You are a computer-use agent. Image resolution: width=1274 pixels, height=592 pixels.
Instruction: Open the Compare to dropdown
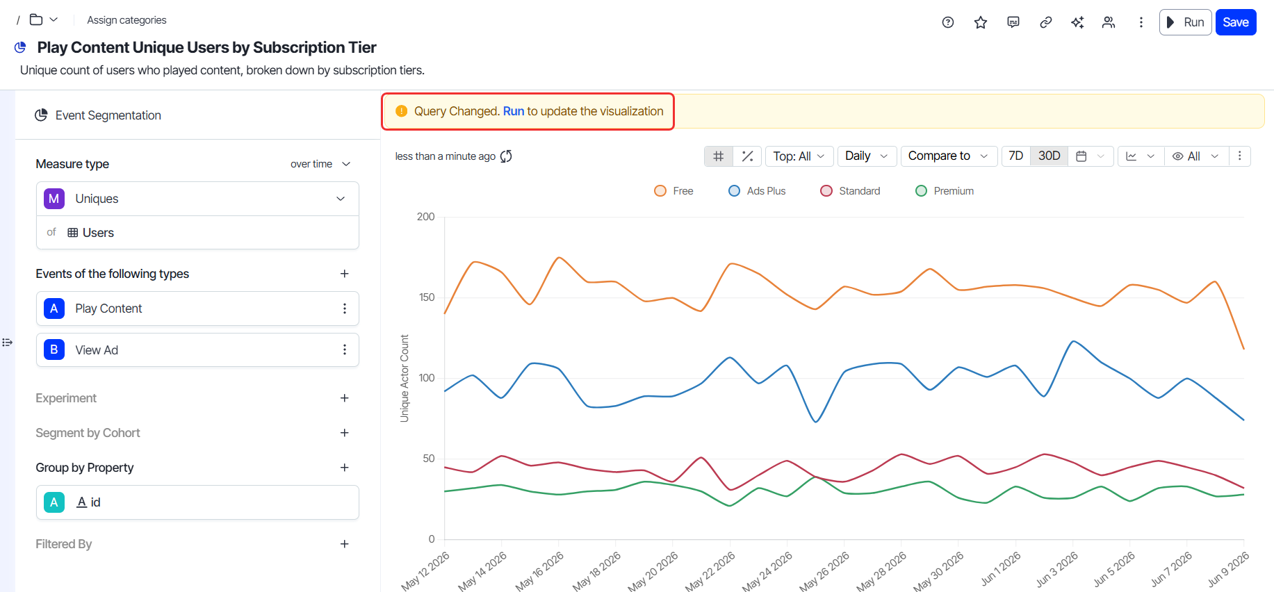pos(949,156)
